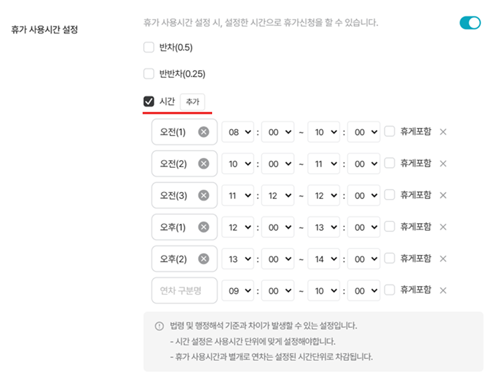Open 오전(1) start hour dropdown (08)
The width and height of the screenshot is (495, 378).
[x=237, y=132]
